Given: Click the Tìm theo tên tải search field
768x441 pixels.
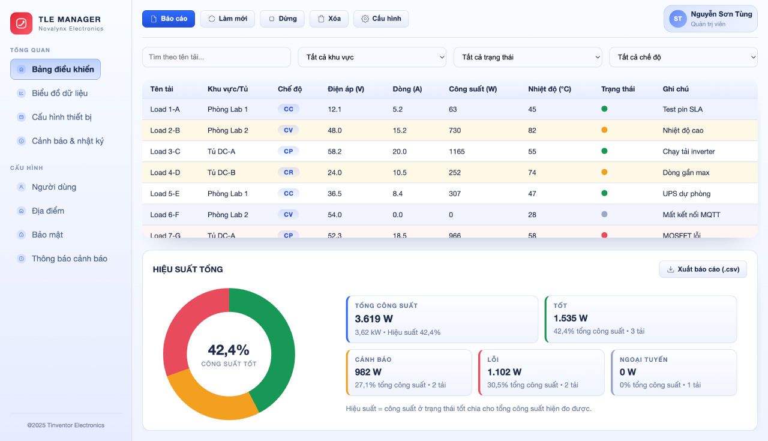Looking at the screenshot, I should 216,57.
